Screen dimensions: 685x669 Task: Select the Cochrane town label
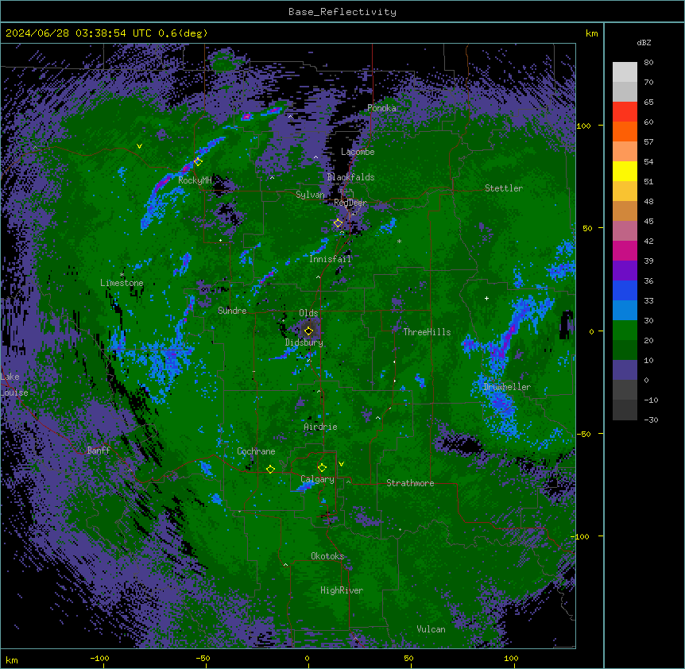(x=256, y=451)
